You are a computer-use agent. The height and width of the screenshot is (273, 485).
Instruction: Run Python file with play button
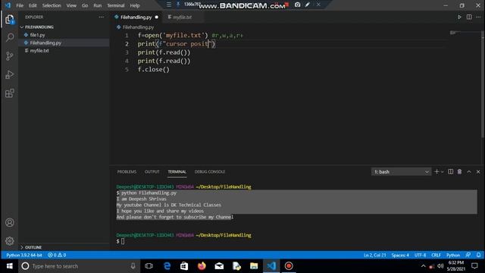coord(459,17)
